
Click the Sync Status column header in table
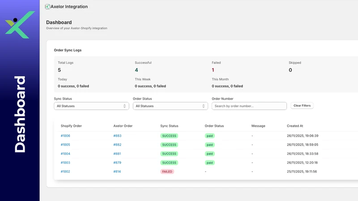[x=169, y=126]
